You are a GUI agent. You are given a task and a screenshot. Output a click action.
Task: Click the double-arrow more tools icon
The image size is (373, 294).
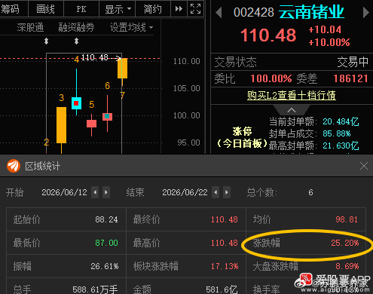[179, 9]
